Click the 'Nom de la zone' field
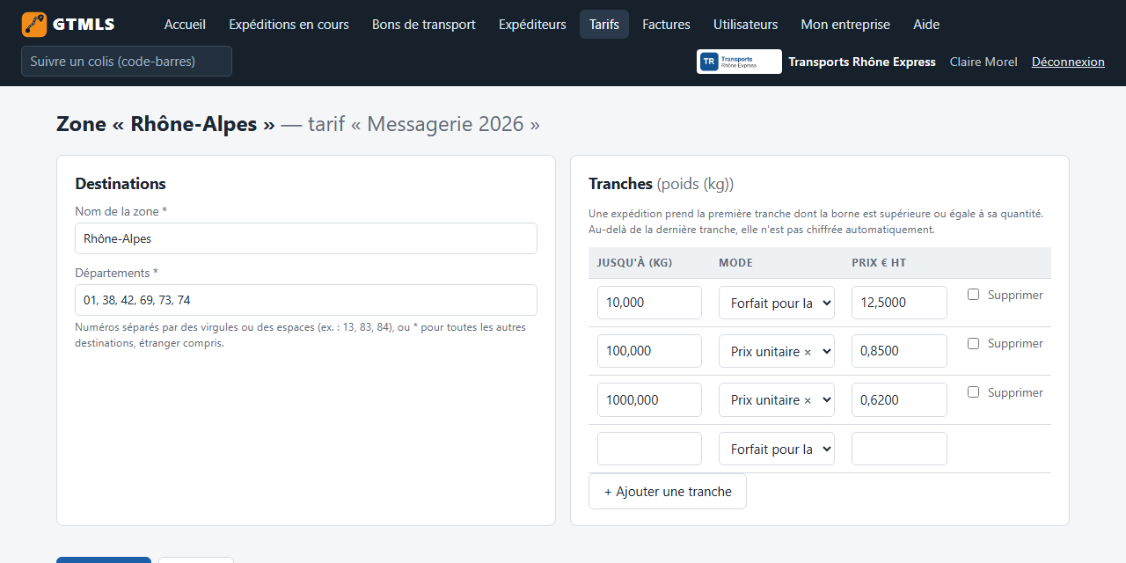This screenshot has height=563, width=1126. click(306, 238)
